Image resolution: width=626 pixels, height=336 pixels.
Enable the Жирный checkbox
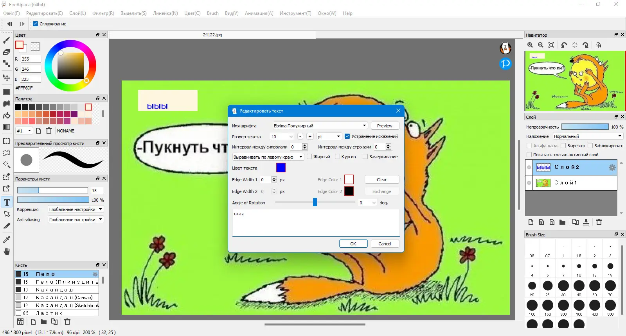[x=309, y=157]
